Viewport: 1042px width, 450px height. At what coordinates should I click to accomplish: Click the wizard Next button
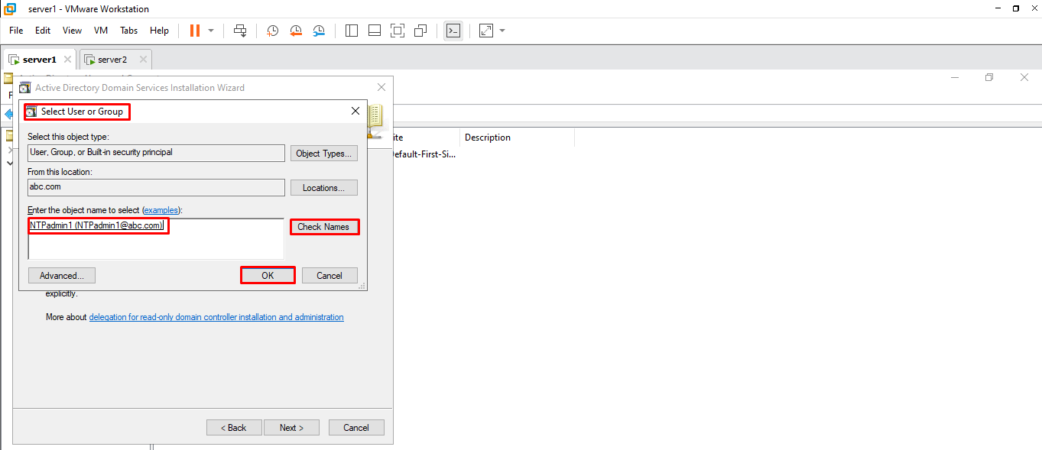291,428
